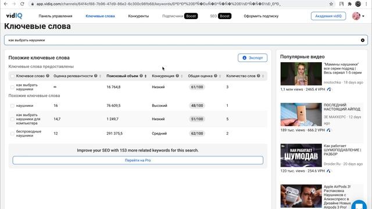Click the 62/100 score badge
The image size is (372, 209).
pos(197,134)
